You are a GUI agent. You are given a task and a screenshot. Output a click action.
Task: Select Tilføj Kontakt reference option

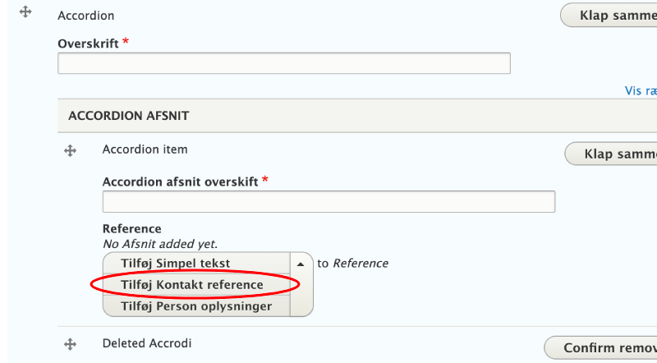click(192, 285)
